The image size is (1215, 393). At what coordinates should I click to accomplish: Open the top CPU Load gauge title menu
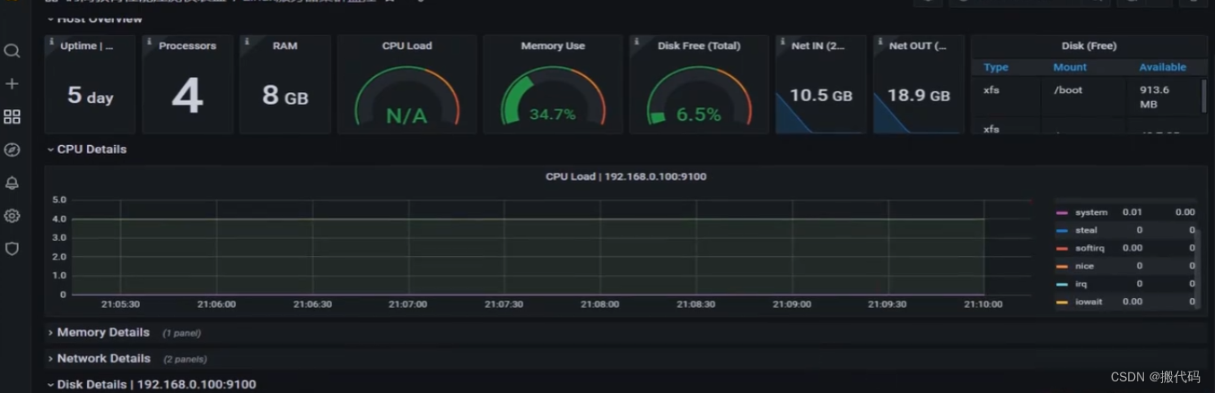pos(407,46)
